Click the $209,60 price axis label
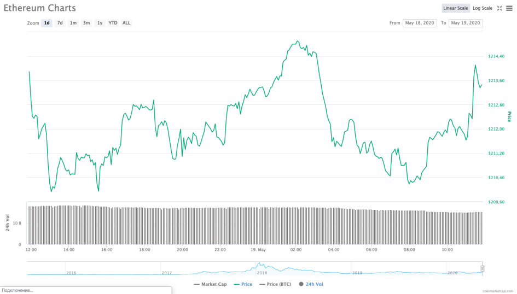This screenshot has width=517, height=294. pyautogui.click(x=496, y=202)
